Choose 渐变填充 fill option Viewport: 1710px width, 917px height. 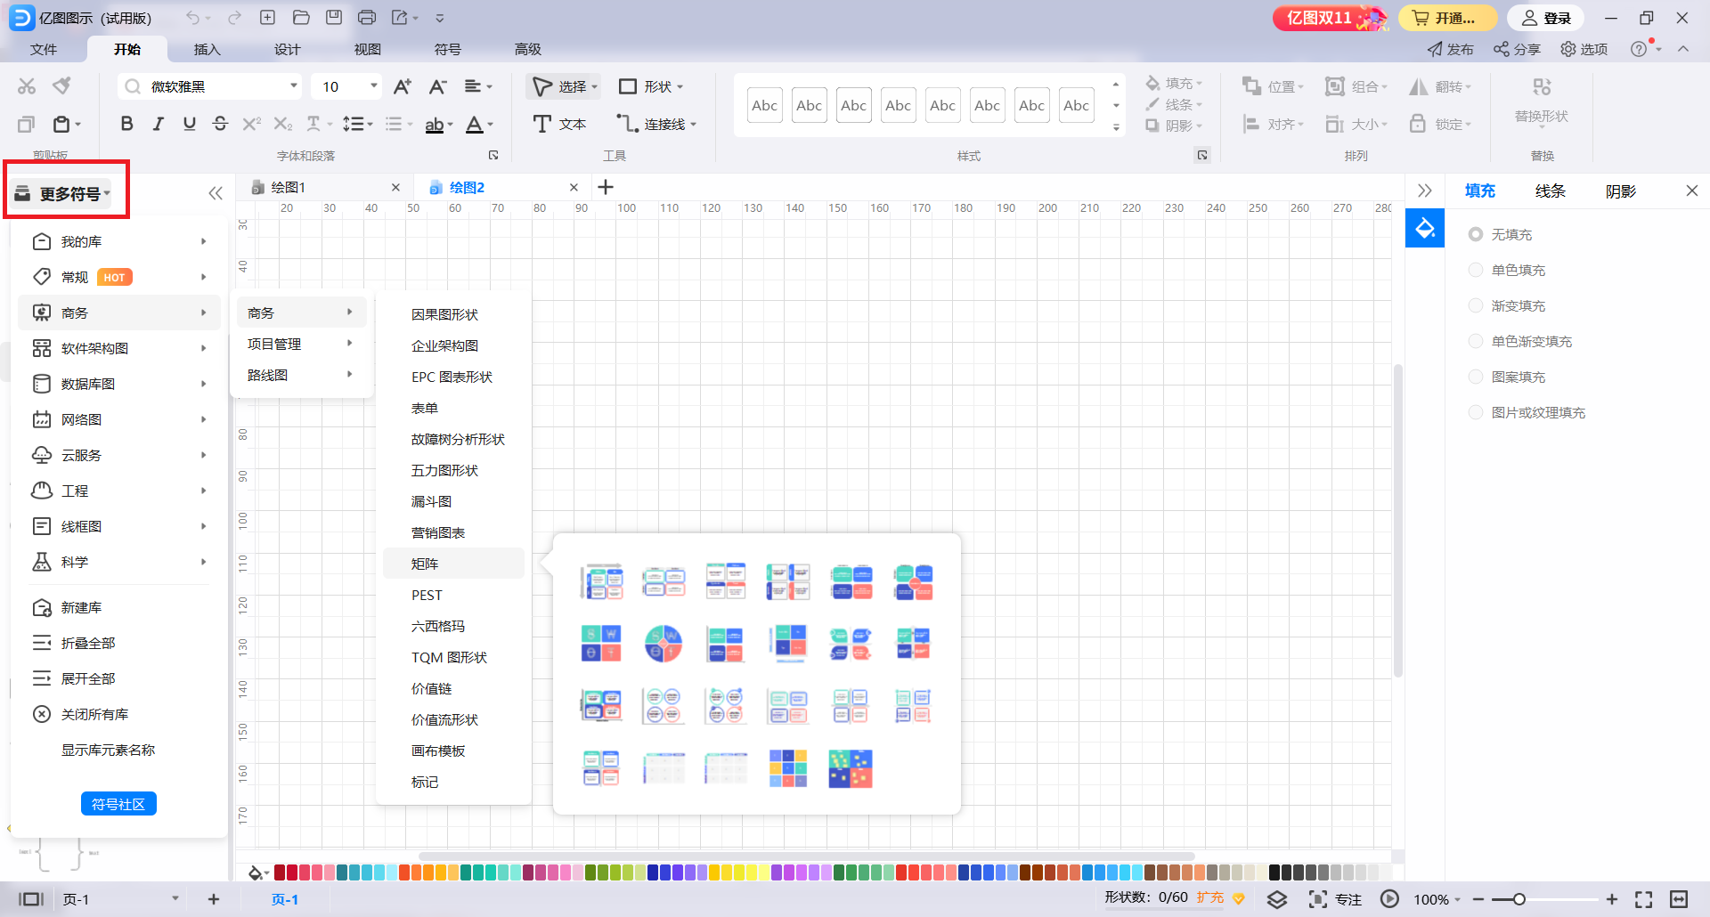tap(1476, 305)
